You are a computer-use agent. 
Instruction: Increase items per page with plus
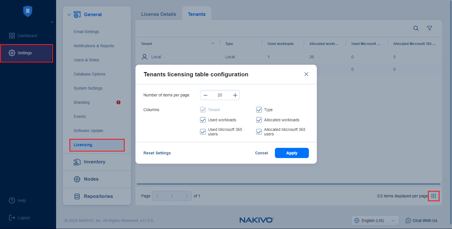(x=235, y=95)
